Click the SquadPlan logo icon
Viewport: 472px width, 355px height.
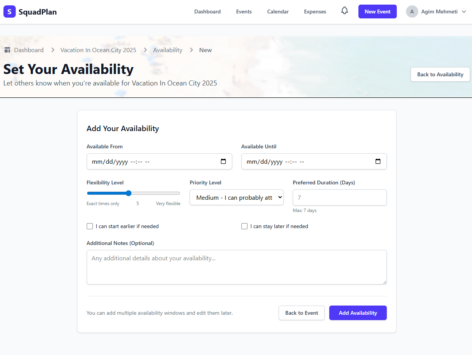(10, 12)
